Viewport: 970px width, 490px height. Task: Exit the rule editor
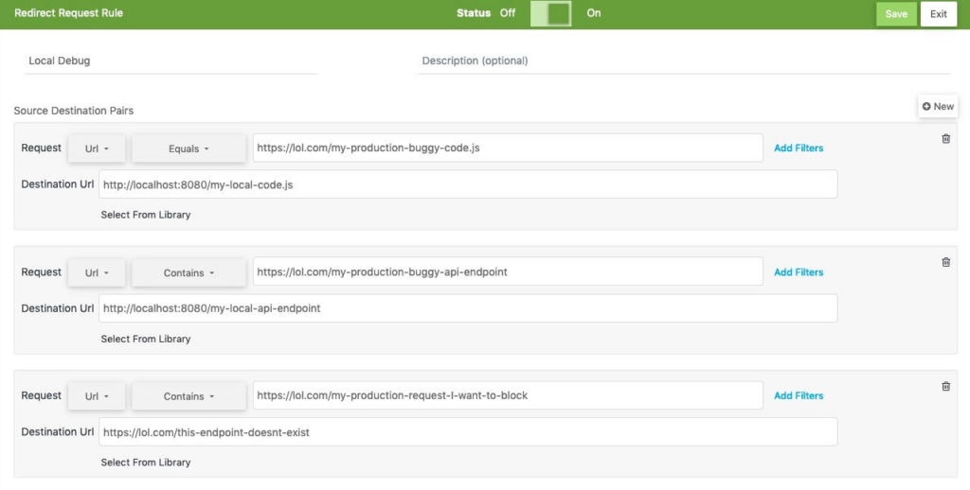(939, 13)
